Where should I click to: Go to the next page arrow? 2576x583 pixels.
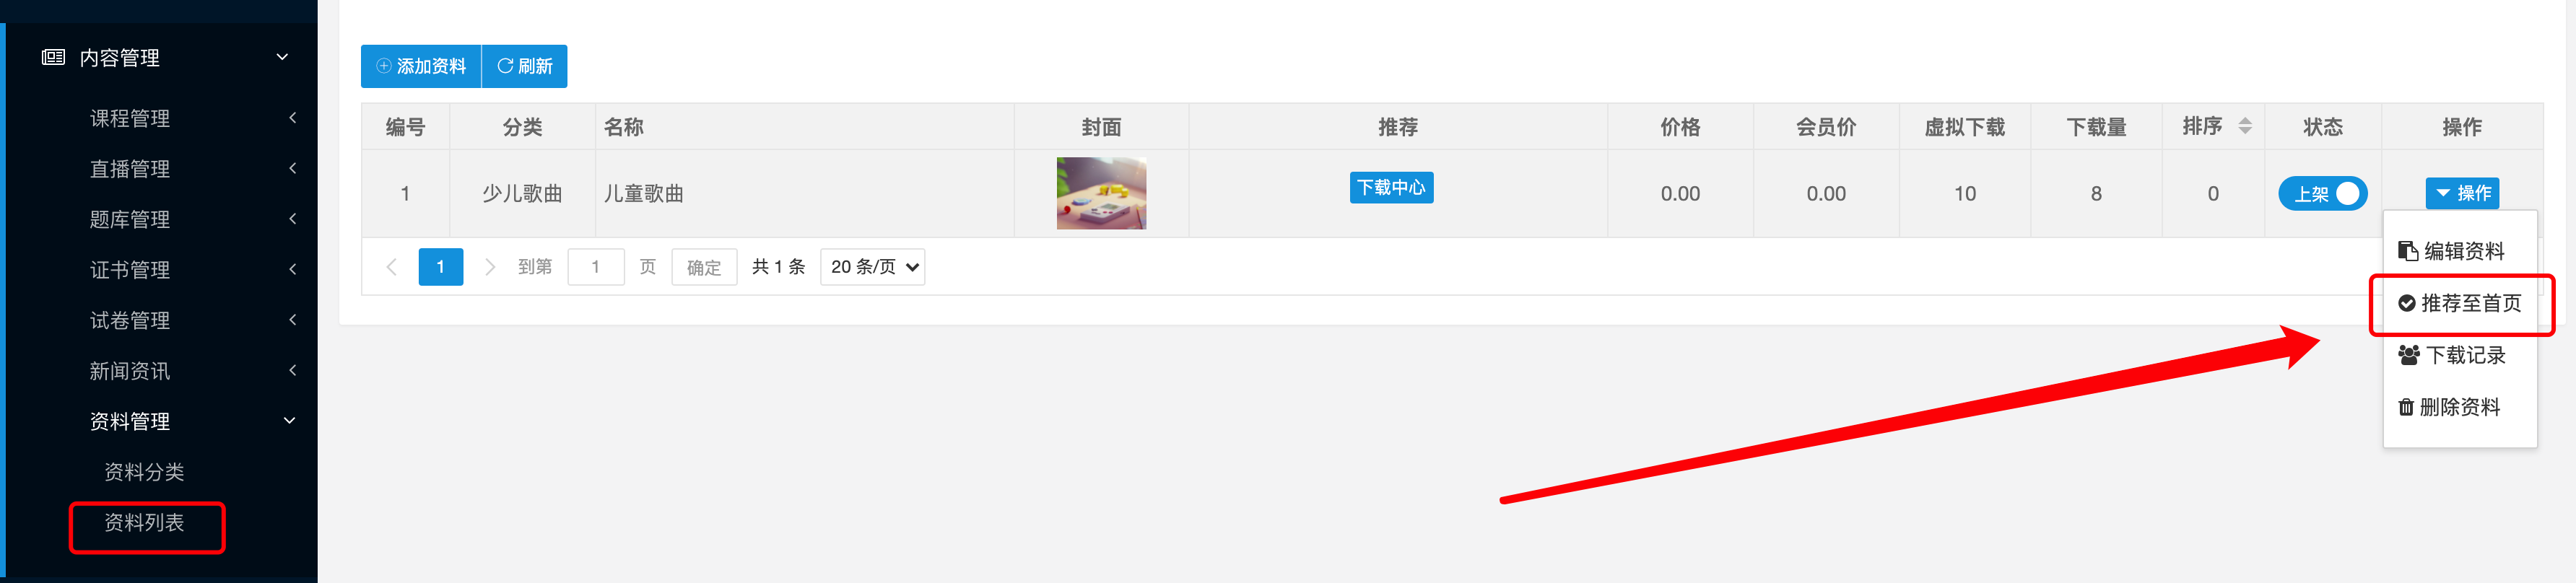pyautogui.click(x=489, y=267)
